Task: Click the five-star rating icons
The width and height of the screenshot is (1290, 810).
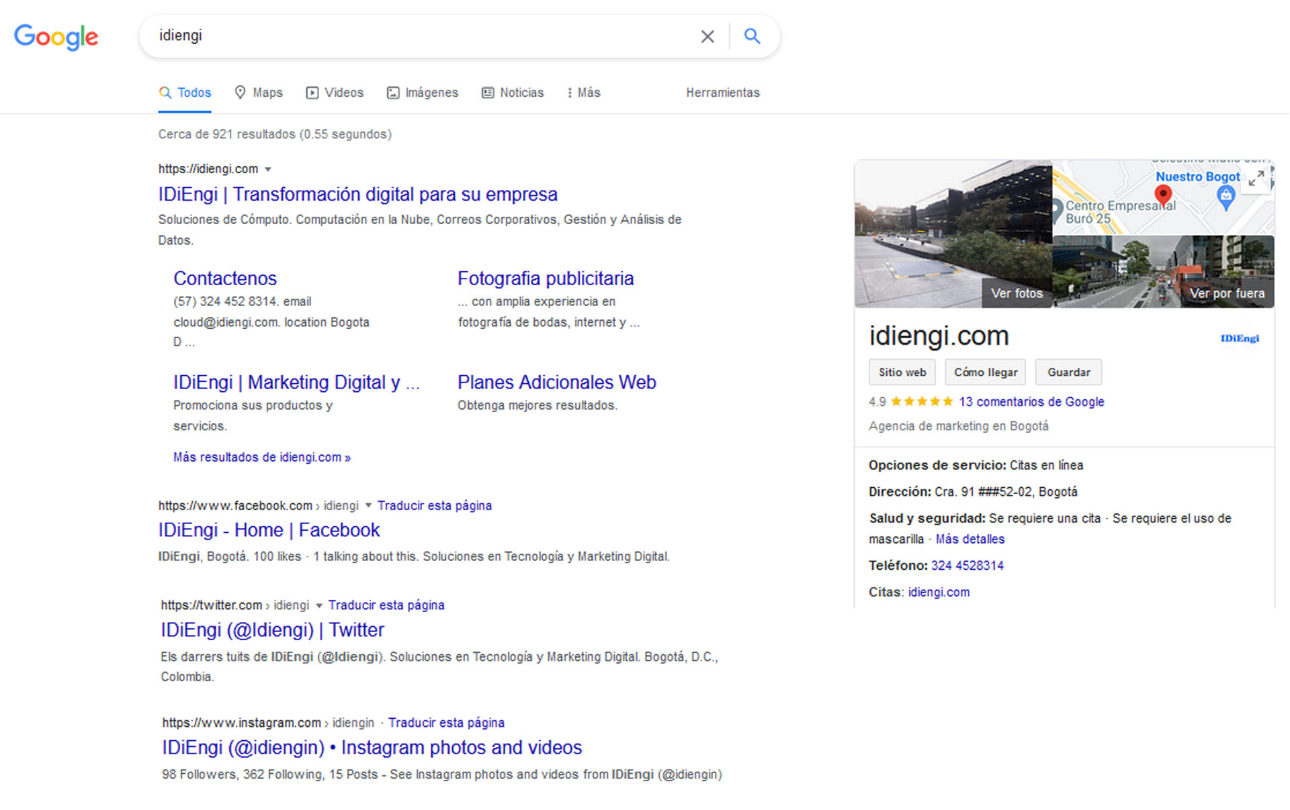Action: tap(922, 401)
